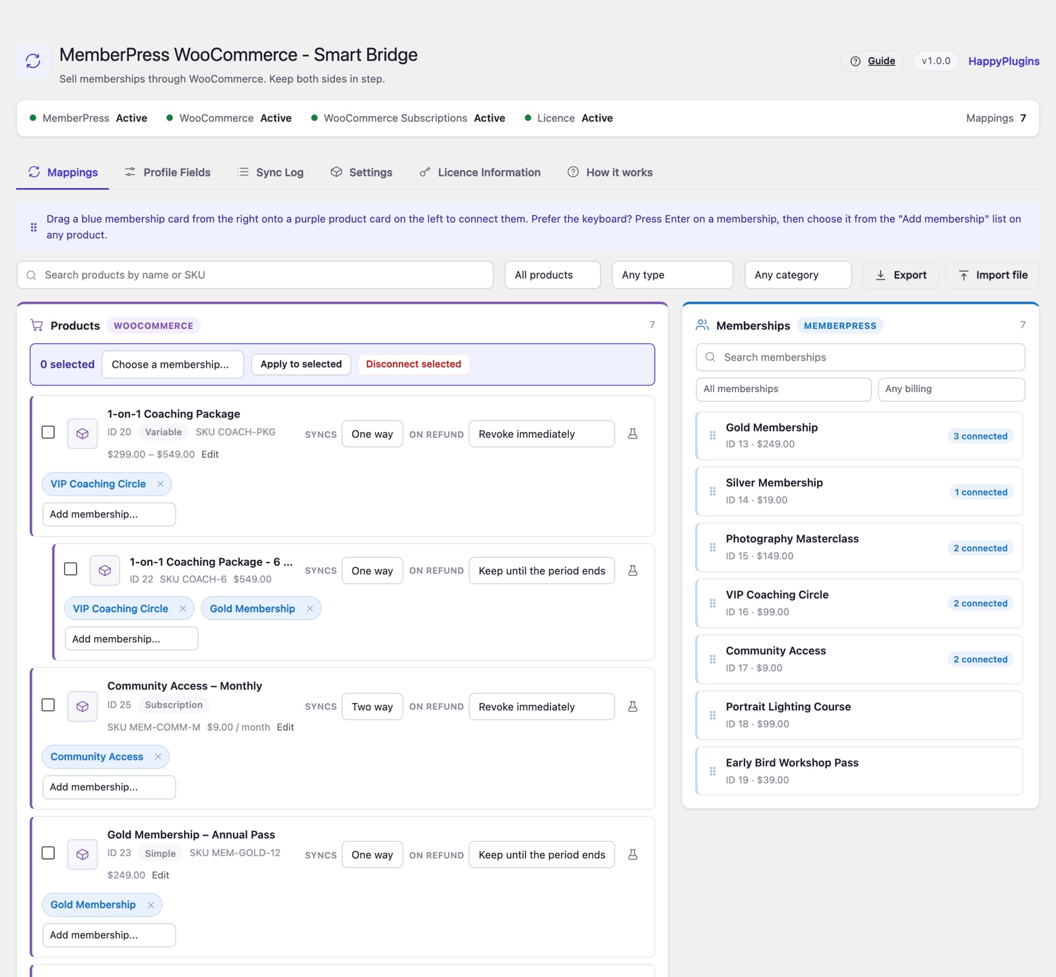Tick the checkbox for the Coaching Package 6 variation
This screenshot has height=977, width=1056.
[x=71, y=569]
